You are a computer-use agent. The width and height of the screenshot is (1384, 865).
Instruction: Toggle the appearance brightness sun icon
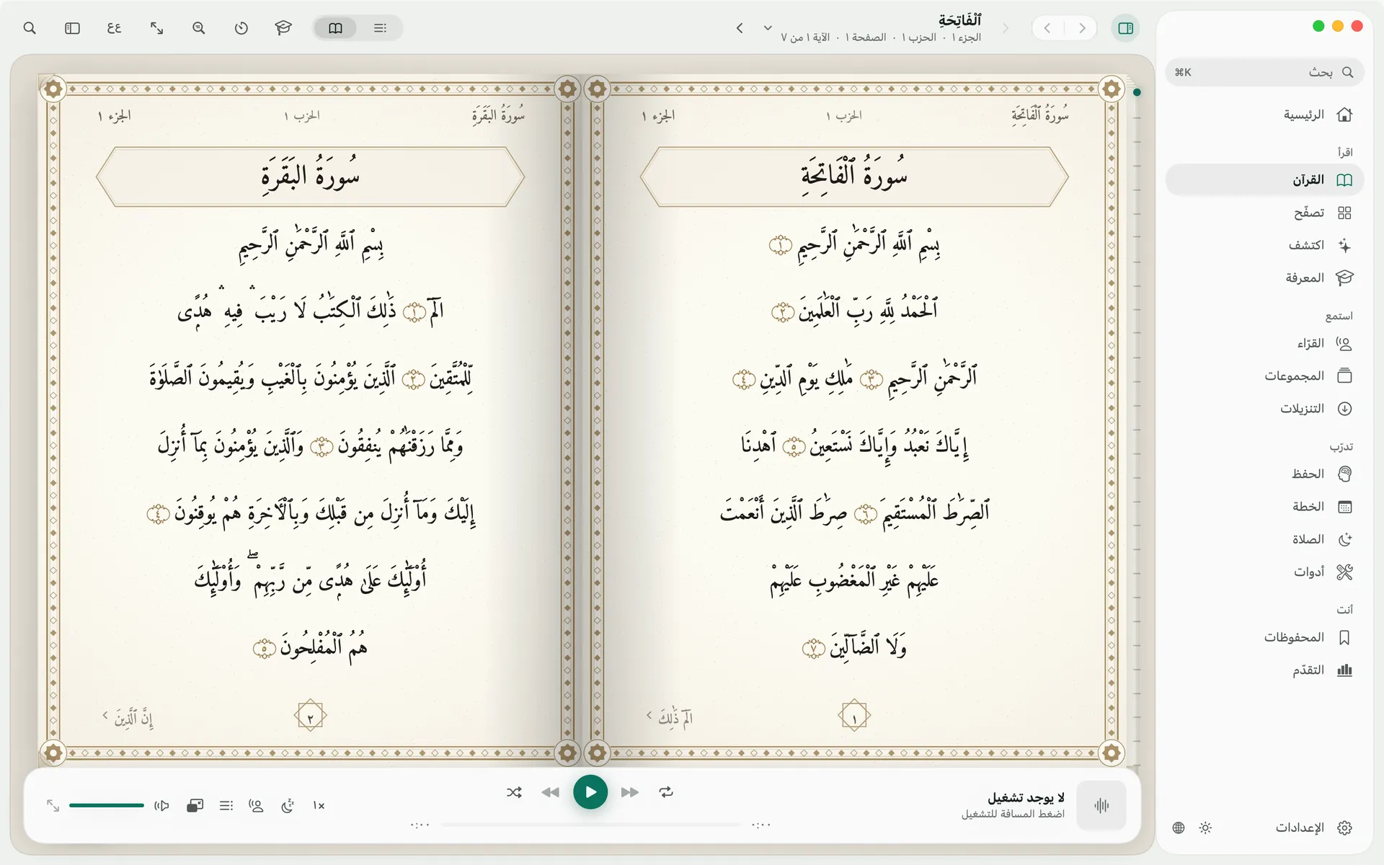coord(1205,828)
